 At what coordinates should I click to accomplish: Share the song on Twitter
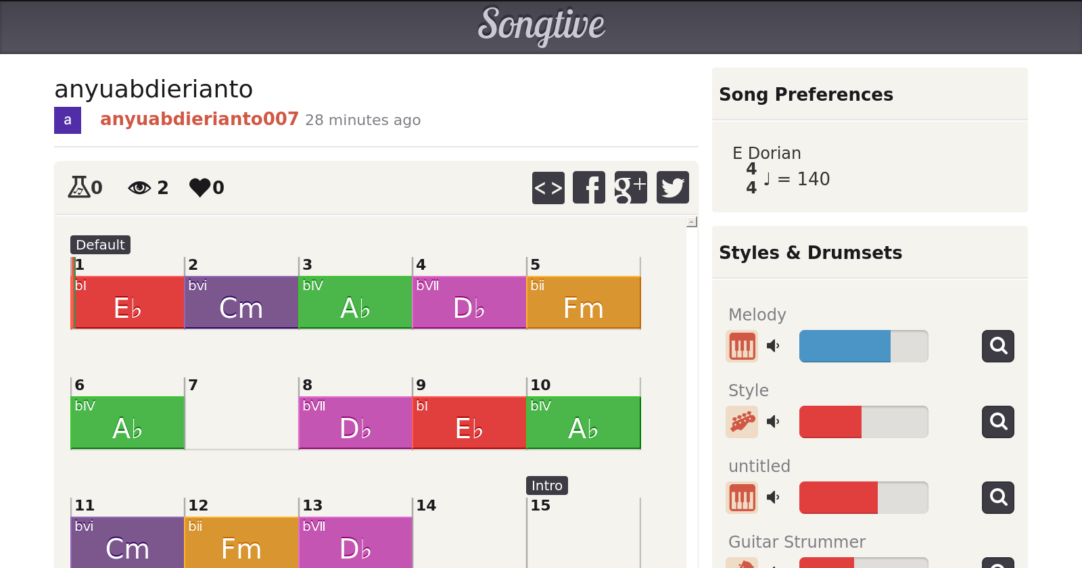tap(672, 187)
